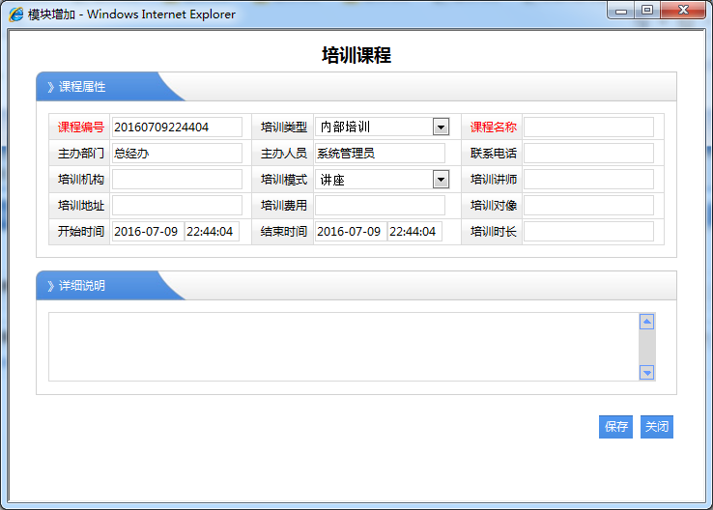Maximize the window

point(646,11)
